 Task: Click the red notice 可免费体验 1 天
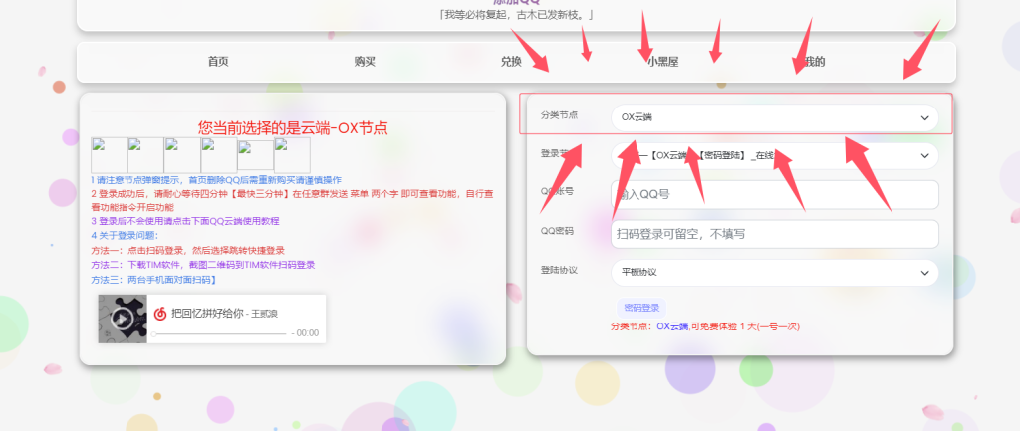point(705,327)
